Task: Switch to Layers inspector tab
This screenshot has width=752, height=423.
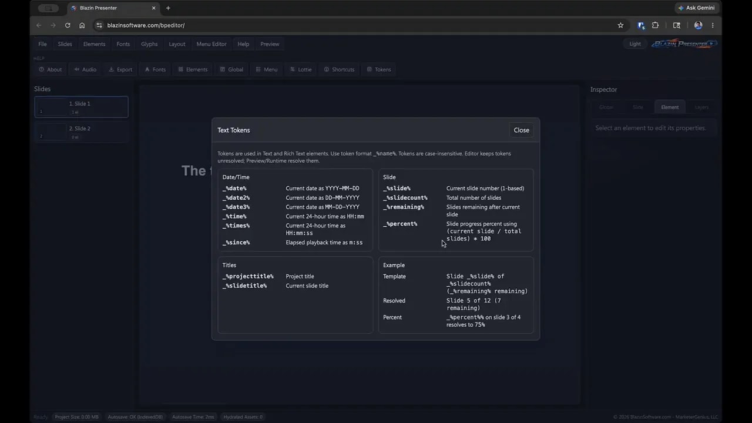Action: click(701, 108)
